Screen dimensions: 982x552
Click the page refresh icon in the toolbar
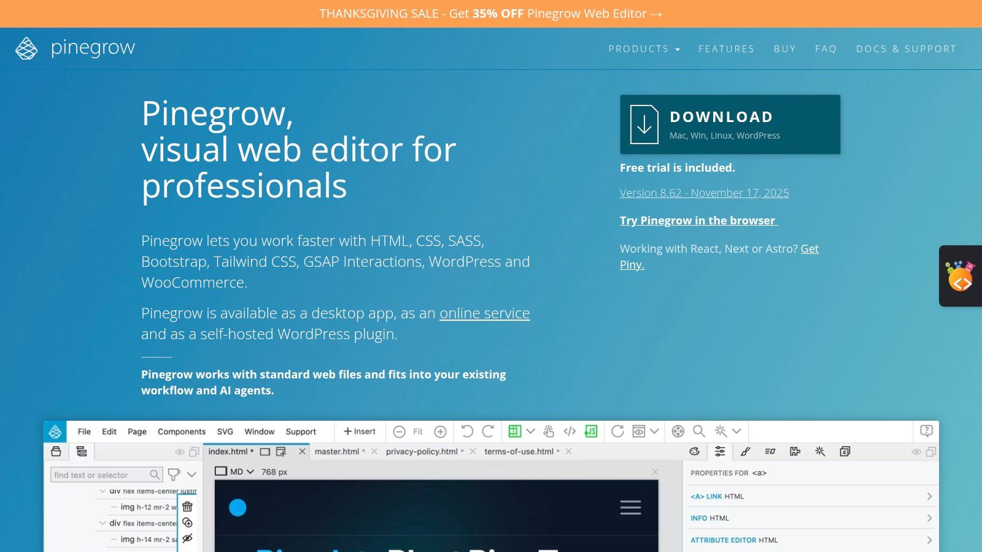pos(617,431)
